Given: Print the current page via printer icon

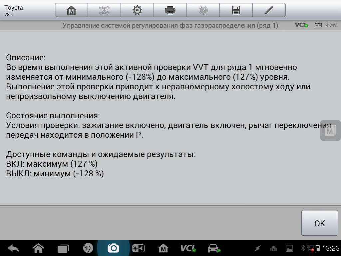Looking at the screenshot, I should point(170,10).
